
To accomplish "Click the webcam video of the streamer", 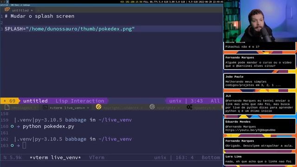I will [260, 21].
